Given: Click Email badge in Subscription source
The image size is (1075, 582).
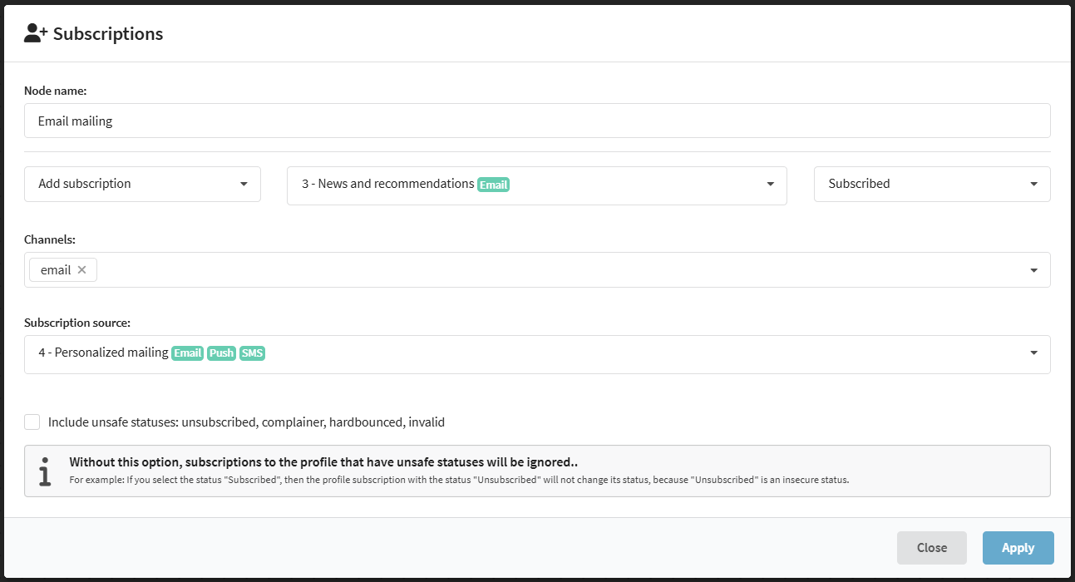Looking at the screenshot, I should (187, 353).
